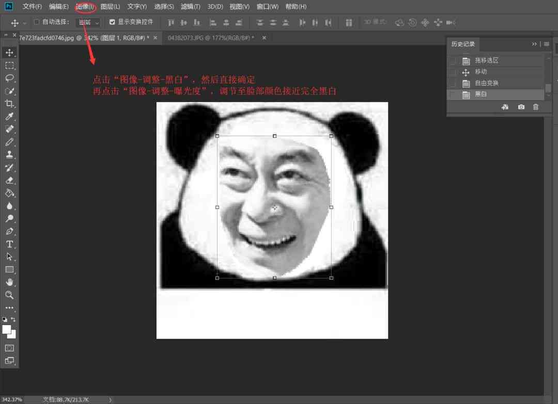The width and height of the screenshot is (558, 404).
Task: Set history brush source for 黑白
Action: (453, 94)
